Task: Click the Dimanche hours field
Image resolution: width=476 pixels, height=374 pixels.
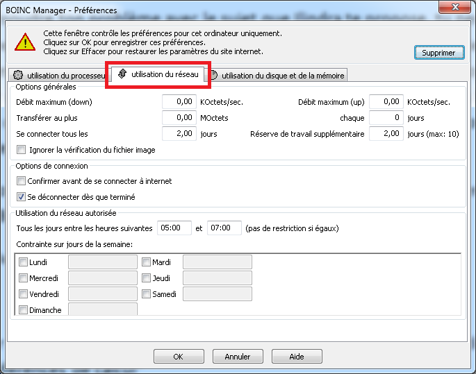Action: pyautogui.click(x=103, y=309)
